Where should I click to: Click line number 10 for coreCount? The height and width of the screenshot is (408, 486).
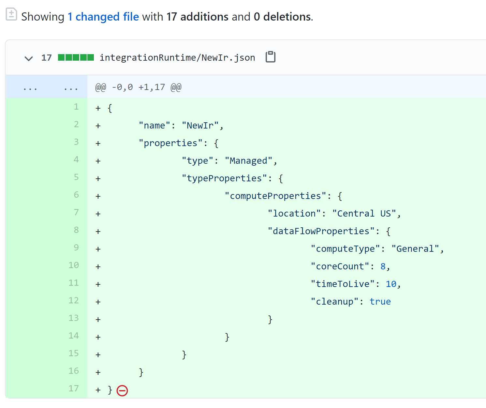point(74,265)
